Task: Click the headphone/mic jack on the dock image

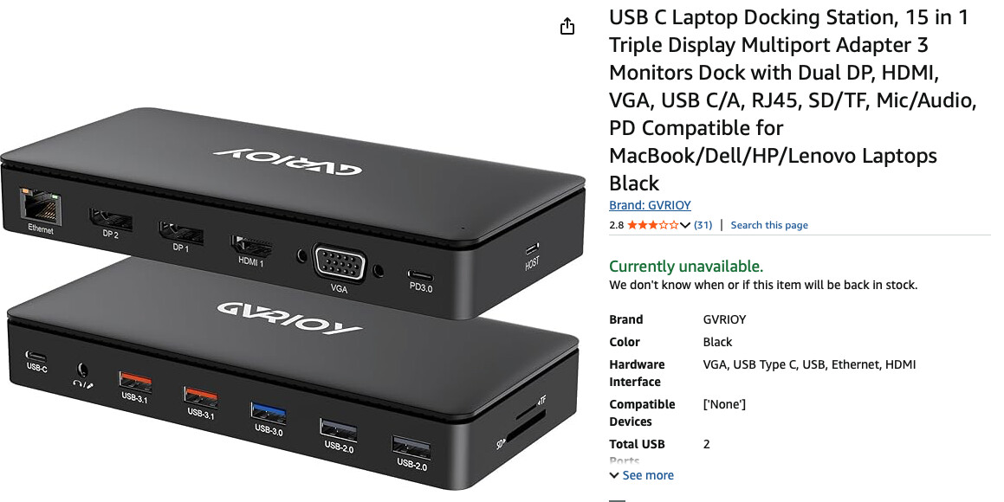Action: pyautogui.click(x=82, y=370)
